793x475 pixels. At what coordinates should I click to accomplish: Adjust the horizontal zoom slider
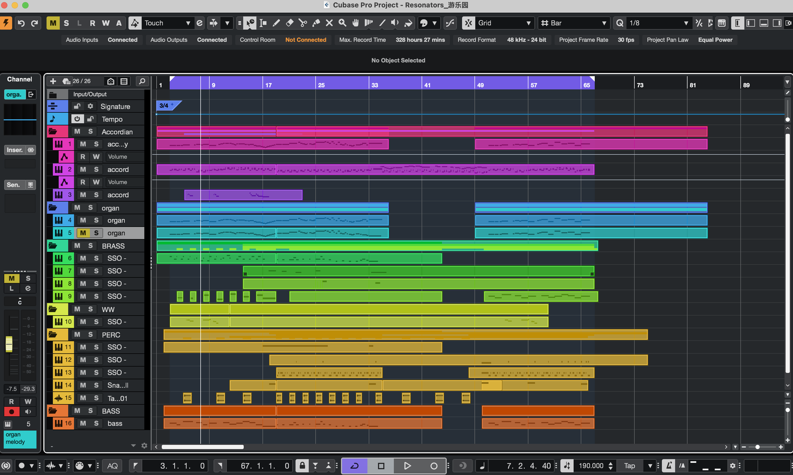757,447
